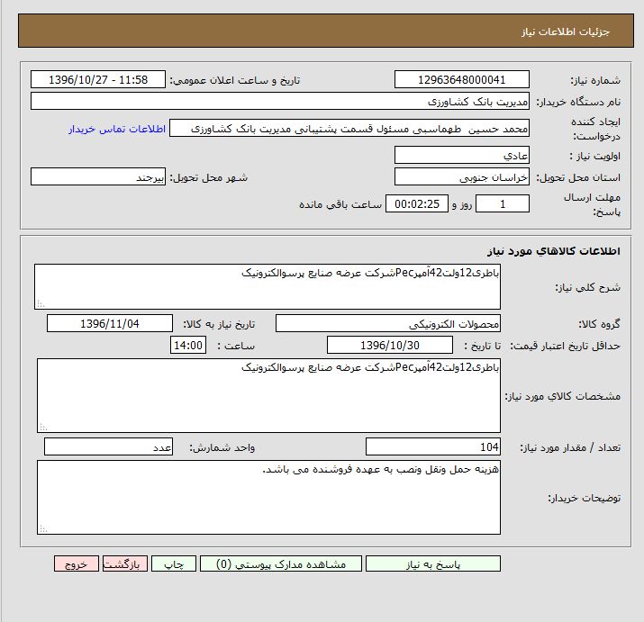Select the 'شرح کلی نیاز' description textarea
644x622 pixels.
pyautogui.click(x=268, y=286)
